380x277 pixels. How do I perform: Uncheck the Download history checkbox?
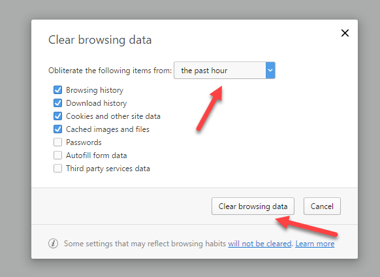(x=57, y=103)
